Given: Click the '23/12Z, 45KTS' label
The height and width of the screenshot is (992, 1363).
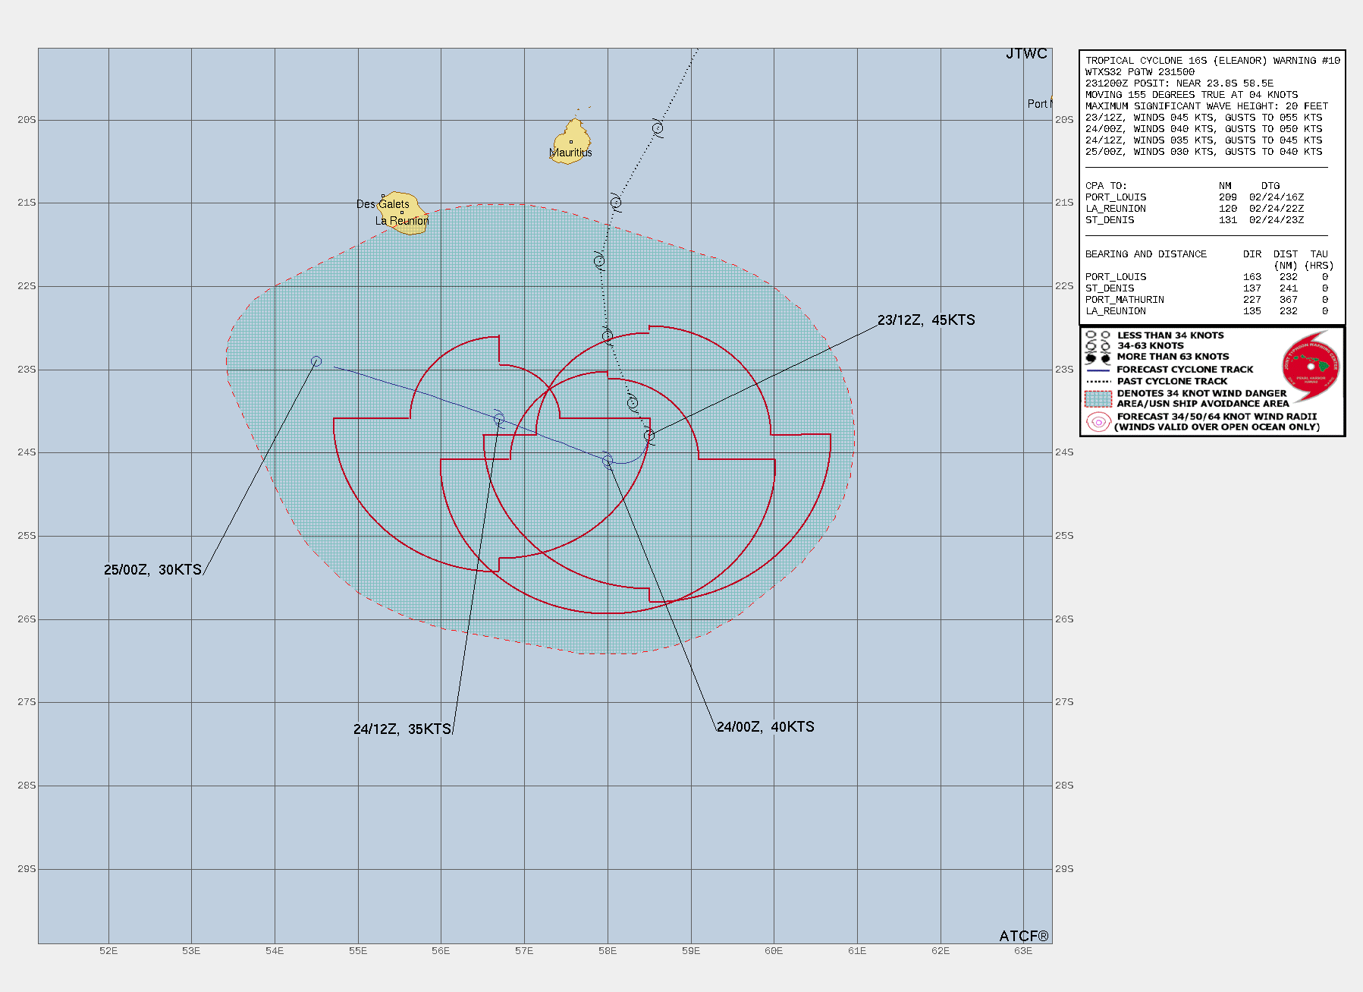Looking at the screenshot, I should point(926,320).
